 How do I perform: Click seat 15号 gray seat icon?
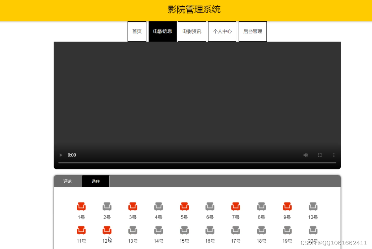[184, 230]
